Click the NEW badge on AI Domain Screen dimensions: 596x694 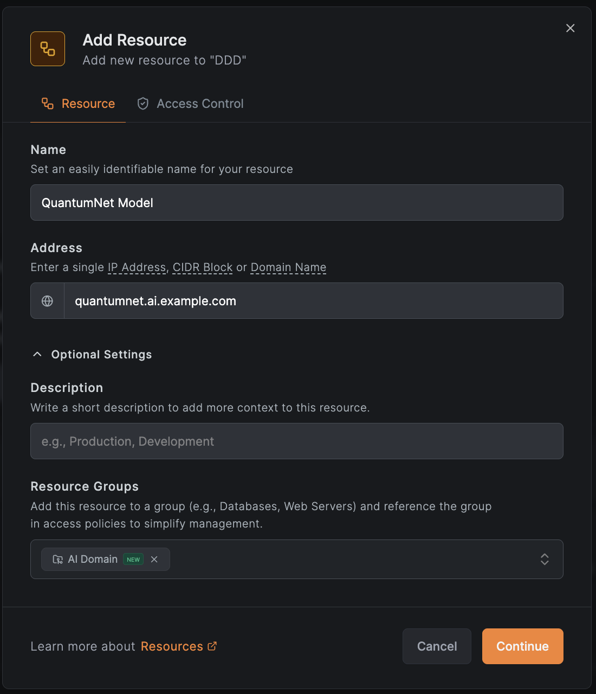tap(133, 559)
